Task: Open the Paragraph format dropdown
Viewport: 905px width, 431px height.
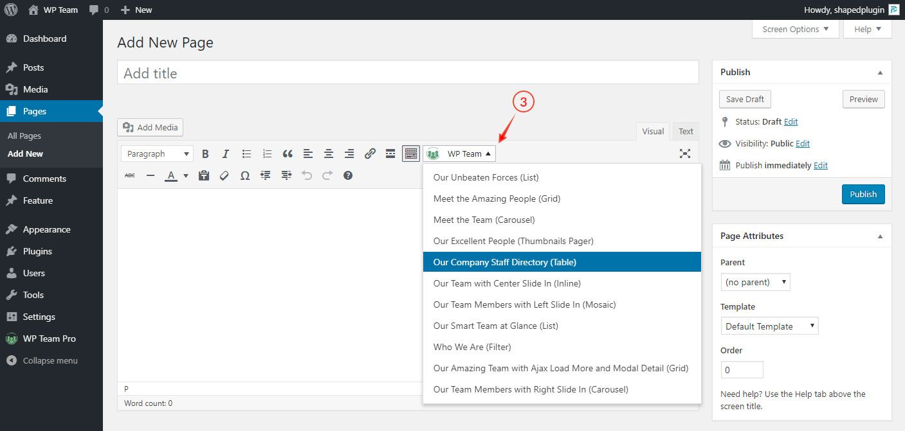Action: [x=158, y=154]
